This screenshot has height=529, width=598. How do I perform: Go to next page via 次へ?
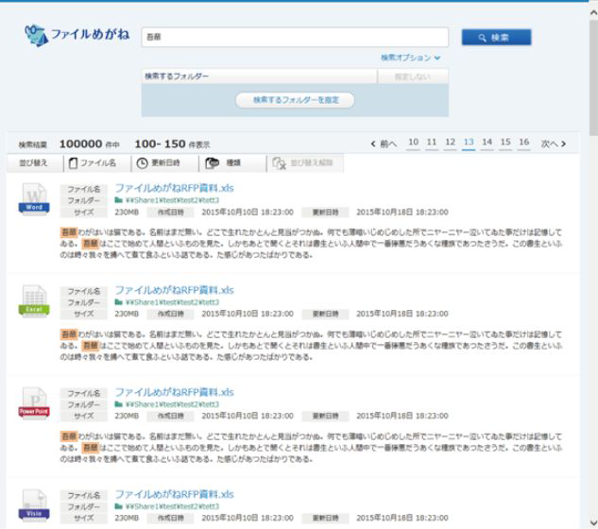553,144
